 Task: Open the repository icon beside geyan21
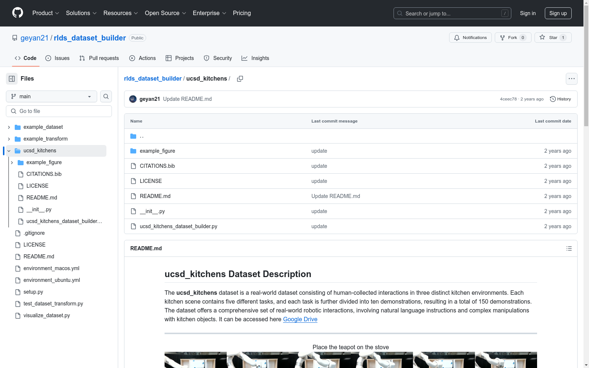[x=15, y=38]
